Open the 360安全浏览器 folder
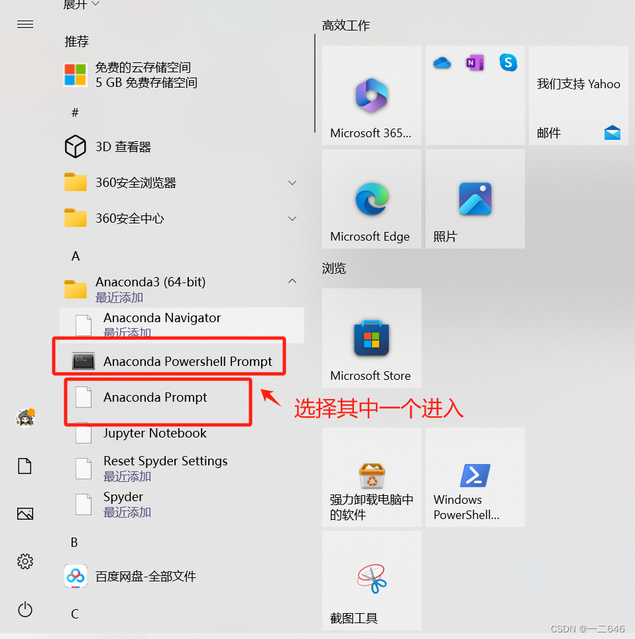Image resolution: width=635 pixels, height=639 pixels. tap(182, 182)
